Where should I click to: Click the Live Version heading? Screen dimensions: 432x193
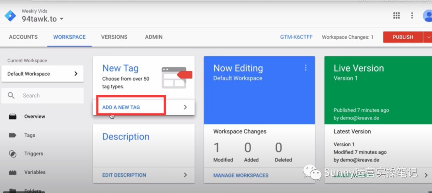[x=359, y=68]
